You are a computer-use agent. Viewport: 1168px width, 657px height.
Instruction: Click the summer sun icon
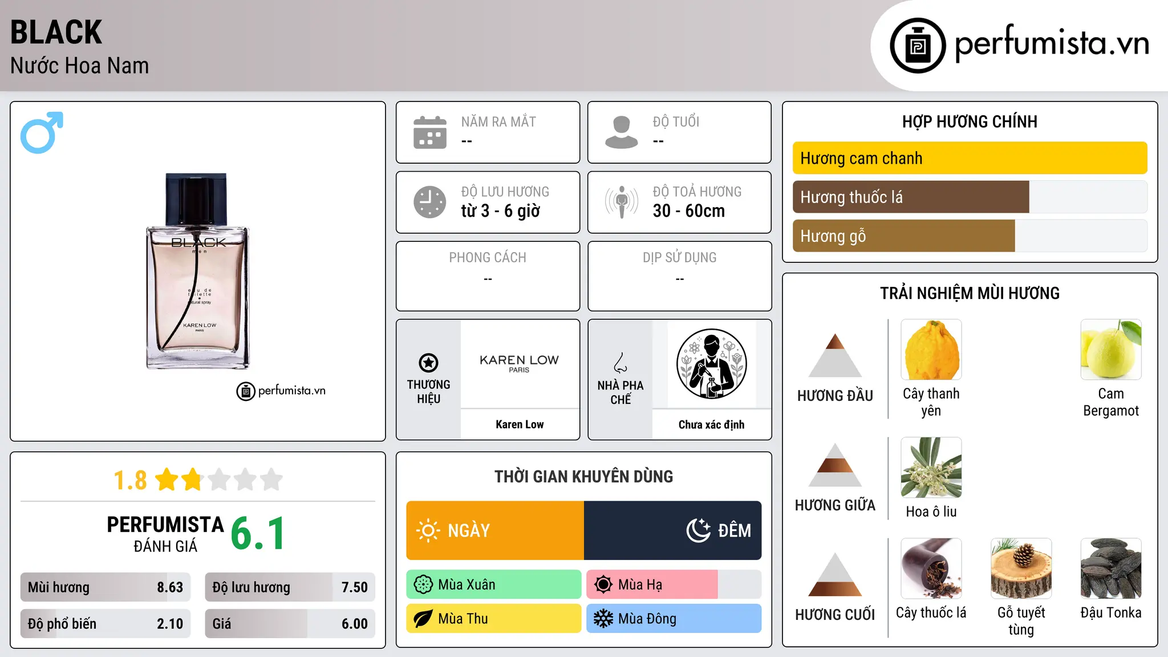tap(603, 585)
